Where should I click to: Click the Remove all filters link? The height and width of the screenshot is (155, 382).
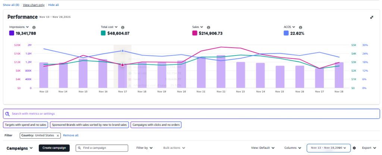[71, 135]
